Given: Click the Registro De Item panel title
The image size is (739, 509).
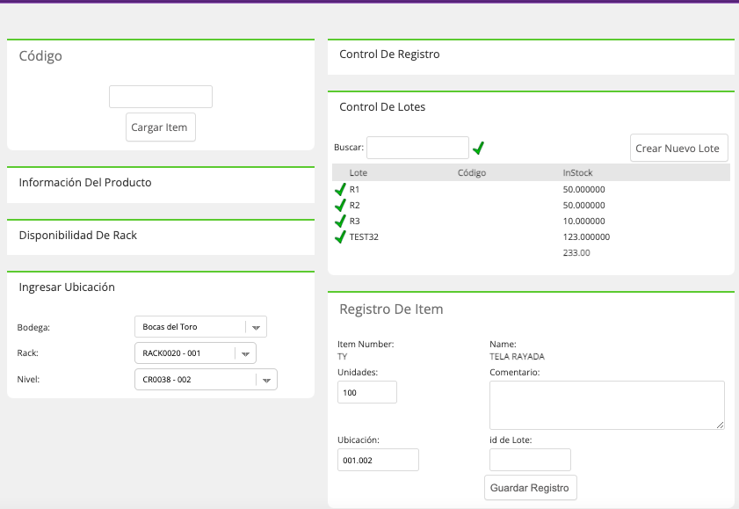Looking at the screenshot, I should click(391, 309).
